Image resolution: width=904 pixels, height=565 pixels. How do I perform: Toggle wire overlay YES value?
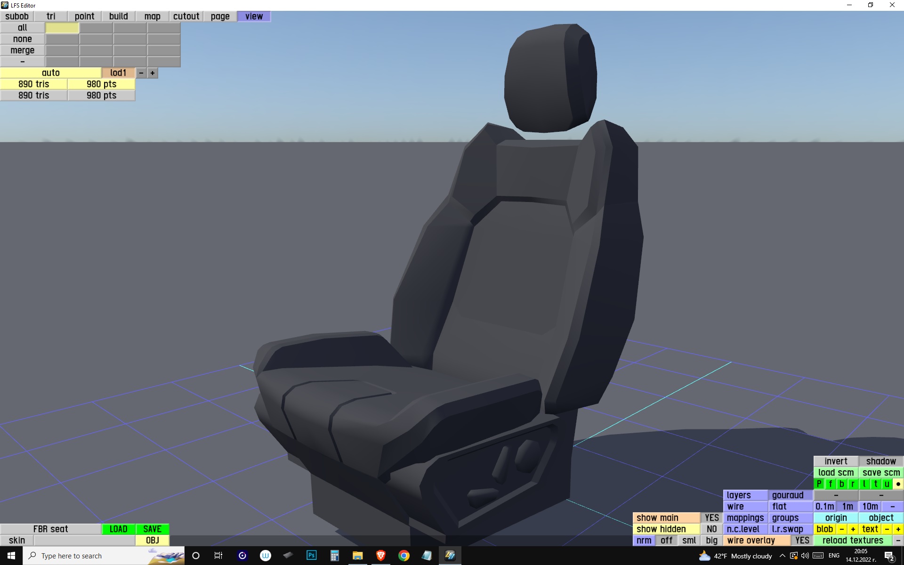point(802,540)
